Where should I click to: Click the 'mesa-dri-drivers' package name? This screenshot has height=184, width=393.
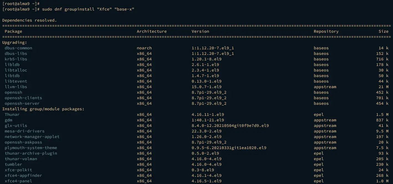click(x=25, y=131)
